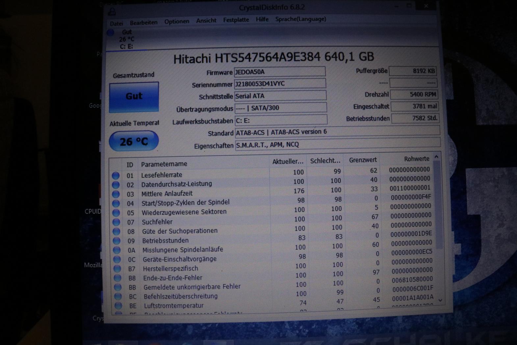
Task: Click the 26 °C temperature button
Action: click(x=134, y=141)
